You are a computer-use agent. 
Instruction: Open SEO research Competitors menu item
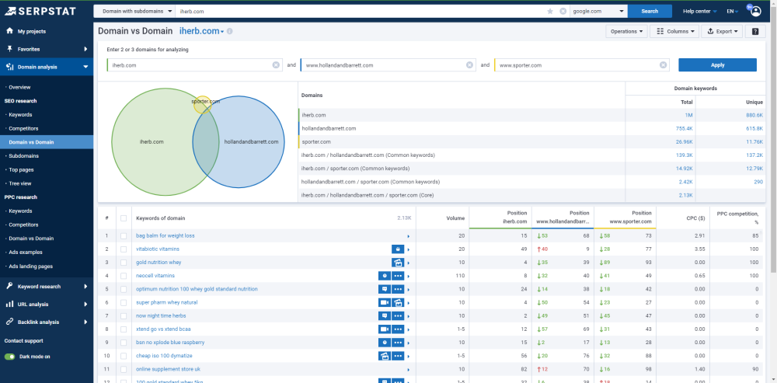point(23,128)
